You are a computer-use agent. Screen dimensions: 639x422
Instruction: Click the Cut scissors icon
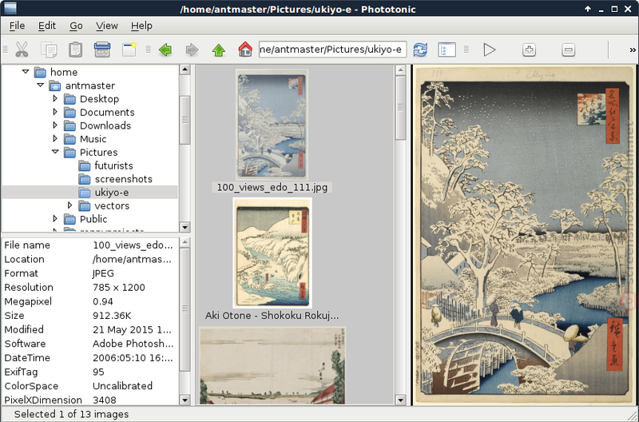click(x=22, y=50)
